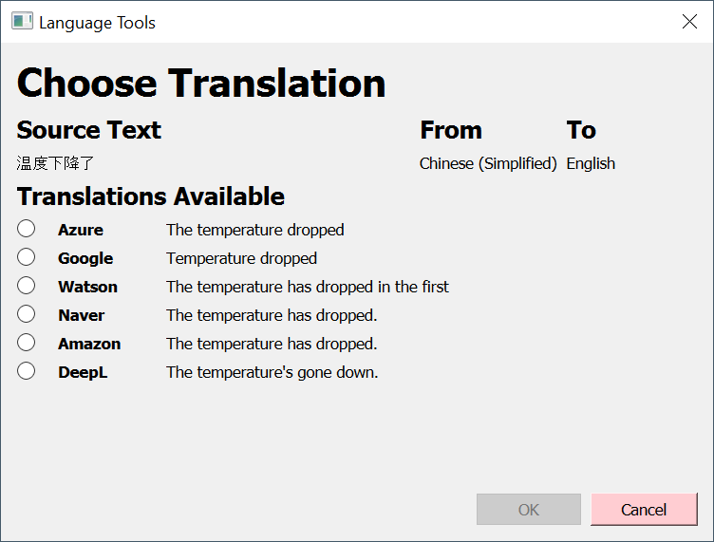This screenshot has width=714, height=542.
Task: Pick the Watson translation radio button
Action: point(27,286)
